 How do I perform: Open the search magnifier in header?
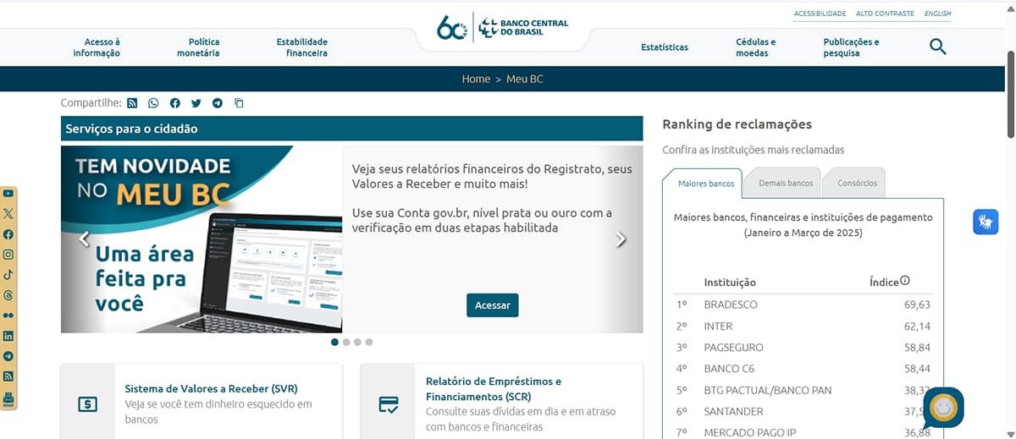(937, 47)
